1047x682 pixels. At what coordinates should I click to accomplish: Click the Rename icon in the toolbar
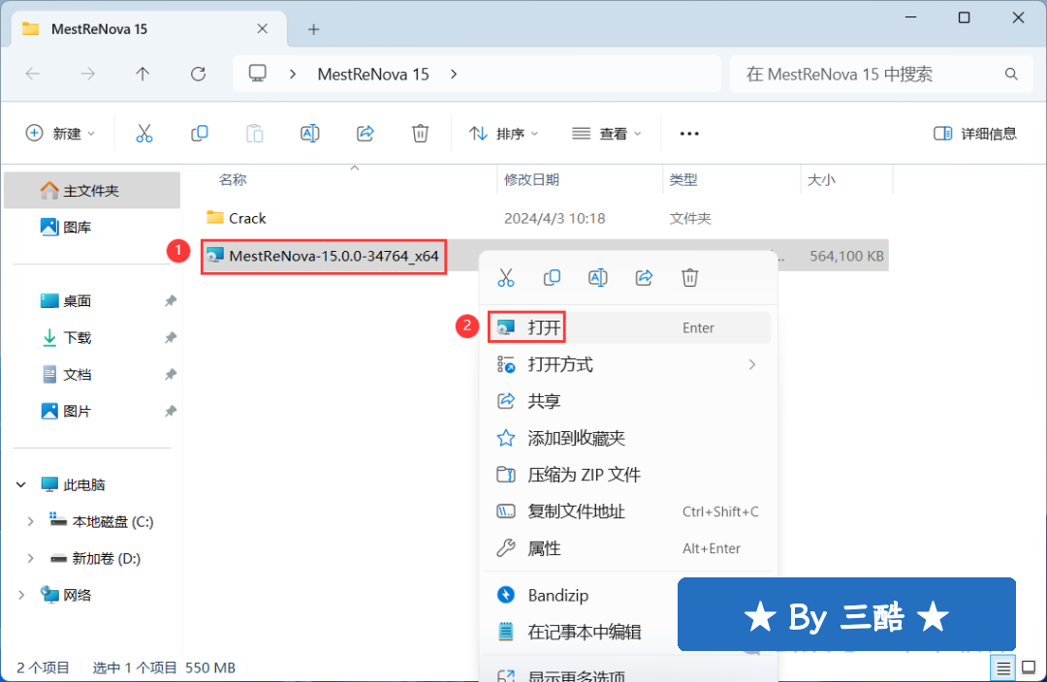(x=310, y=134)
